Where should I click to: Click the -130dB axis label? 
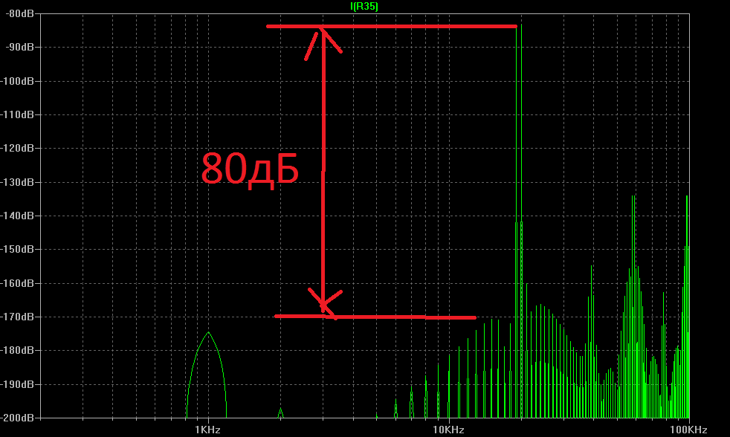[17, 182]
